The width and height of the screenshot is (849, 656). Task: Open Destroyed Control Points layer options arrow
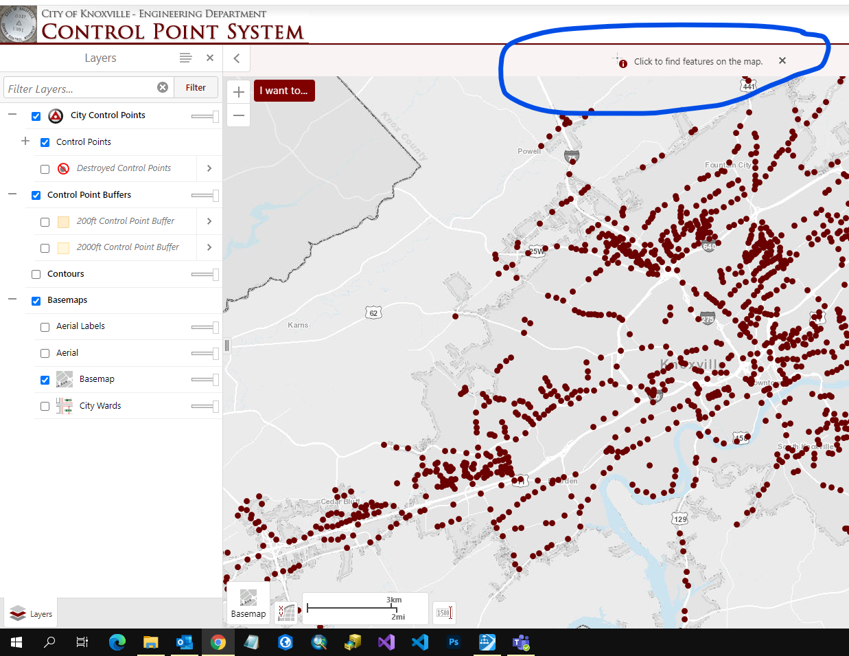point(209,168)
